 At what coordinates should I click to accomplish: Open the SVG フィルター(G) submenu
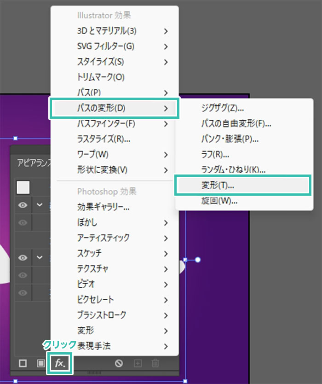click(x=115, y=47)
